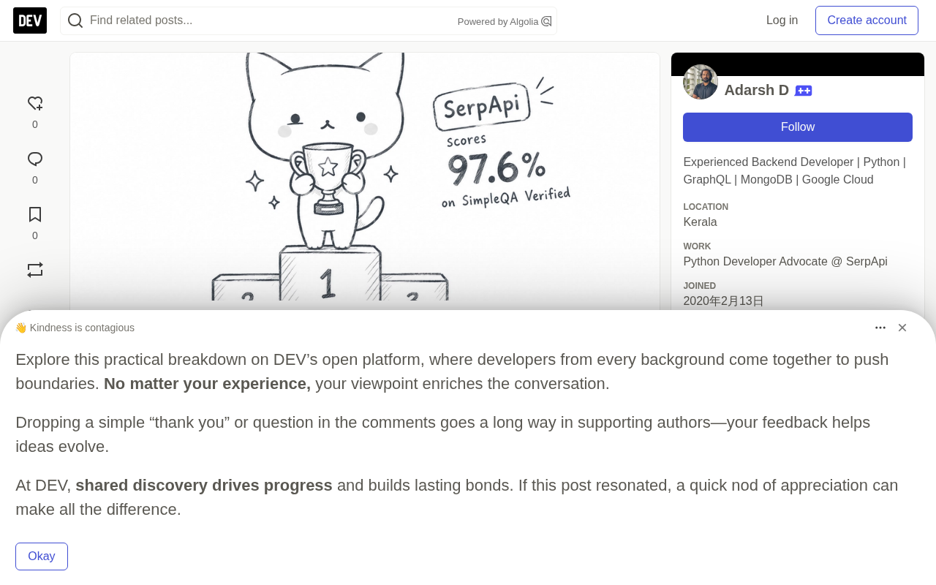Add a heart reaction to the post

35,104
